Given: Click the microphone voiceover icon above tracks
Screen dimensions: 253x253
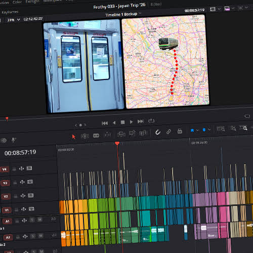Looking at the screenshot, I should pyautogui.click(x=14, y=140).
